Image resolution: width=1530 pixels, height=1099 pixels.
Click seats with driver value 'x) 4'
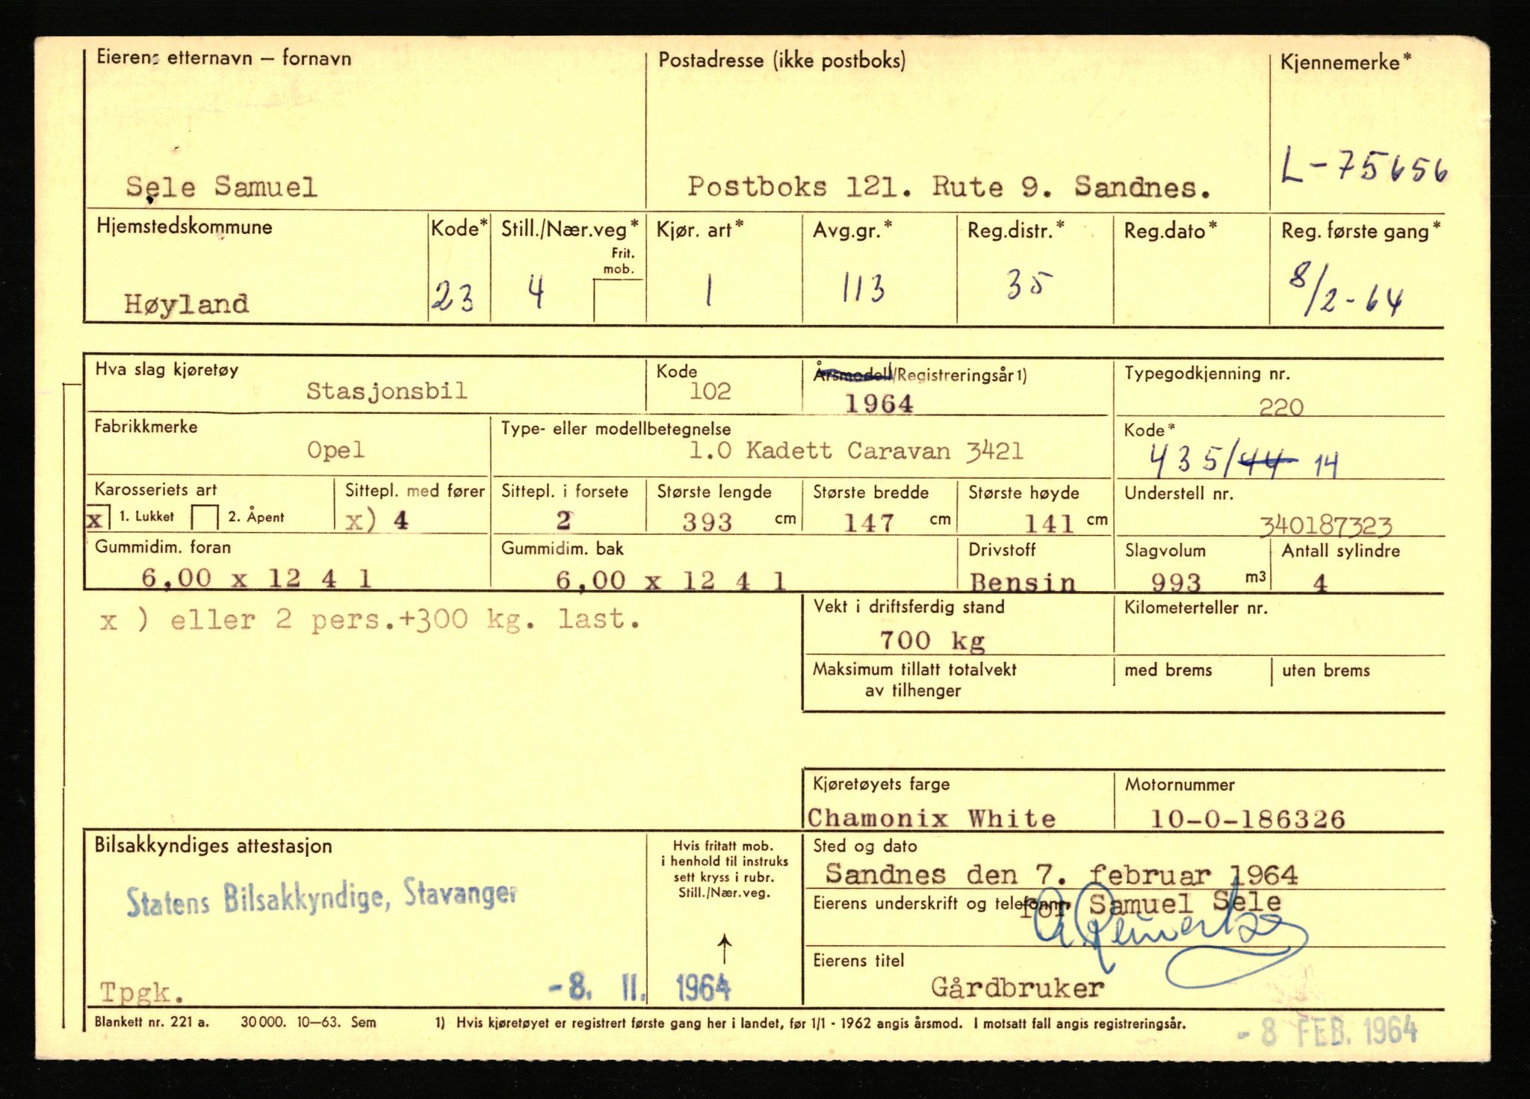pos(377,520)
